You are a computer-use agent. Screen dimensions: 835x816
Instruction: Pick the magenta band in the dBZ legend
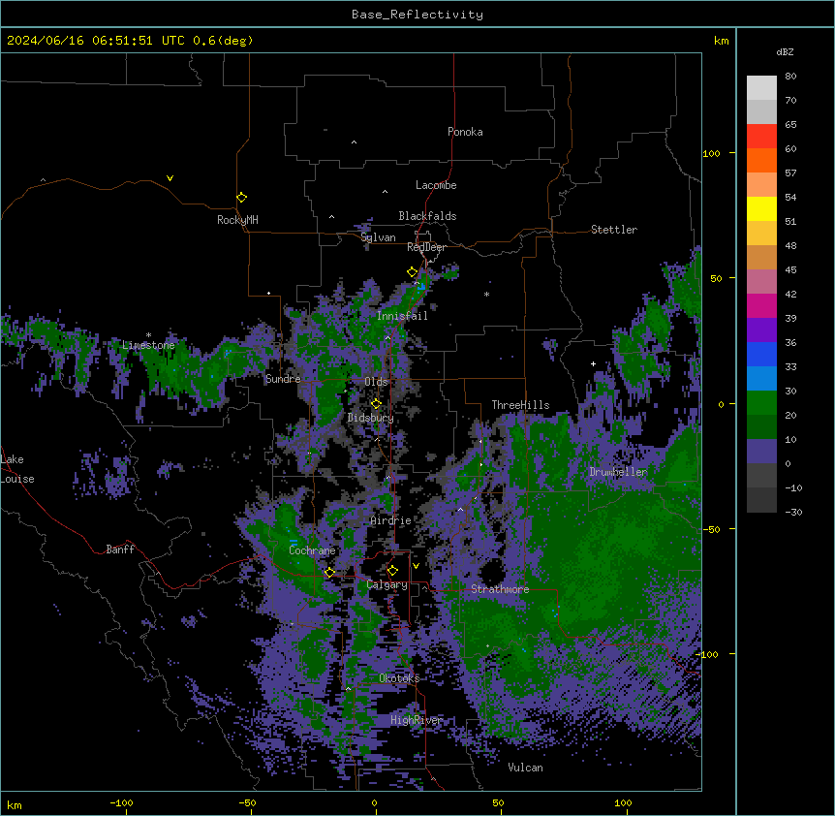(x=761, y=305)
